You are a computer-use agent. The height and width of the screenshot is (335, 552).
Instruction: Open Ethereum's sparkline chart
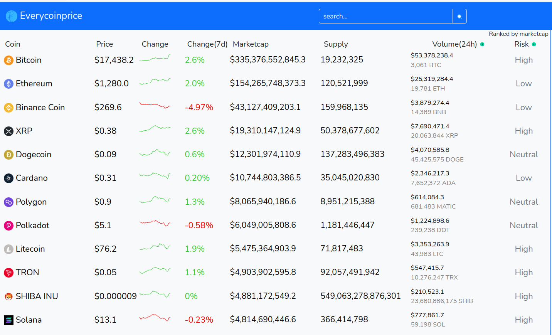coord(155,82)
